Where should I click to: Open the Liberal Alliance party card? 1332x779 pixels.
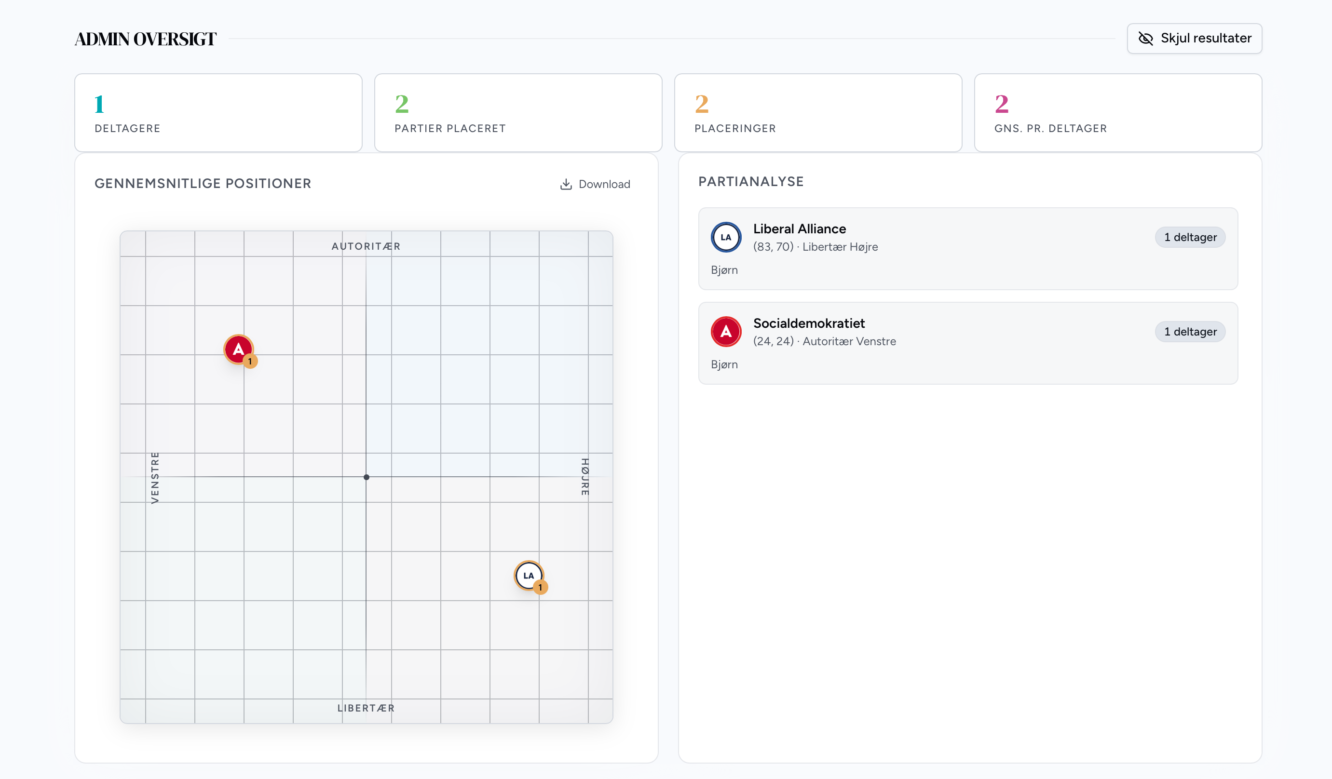click(967, 248)
